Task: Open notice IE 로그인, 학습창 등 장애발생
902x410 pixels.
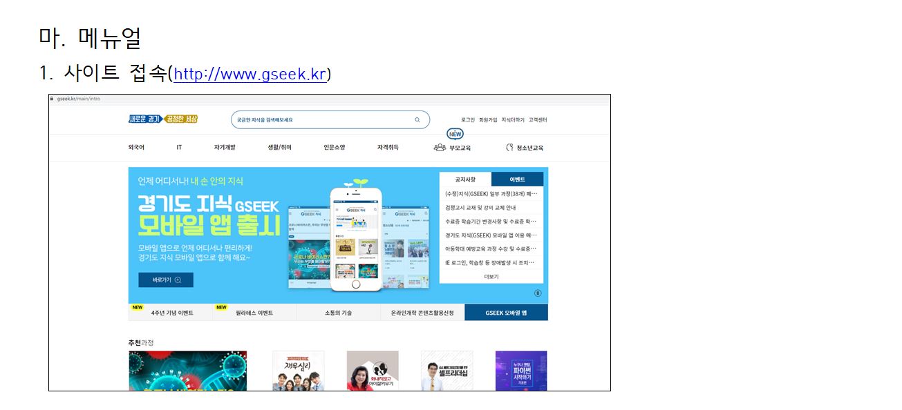Action: pos(490,263)
